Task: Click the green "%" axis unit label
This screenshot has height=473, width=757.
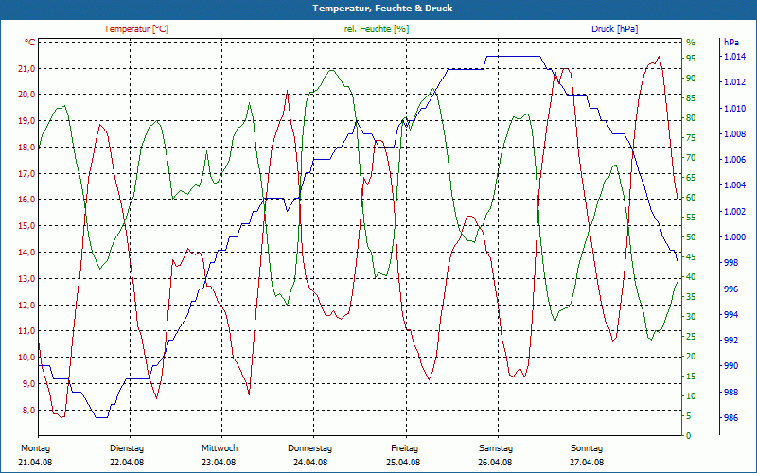Action: click(x=691, y=43)
